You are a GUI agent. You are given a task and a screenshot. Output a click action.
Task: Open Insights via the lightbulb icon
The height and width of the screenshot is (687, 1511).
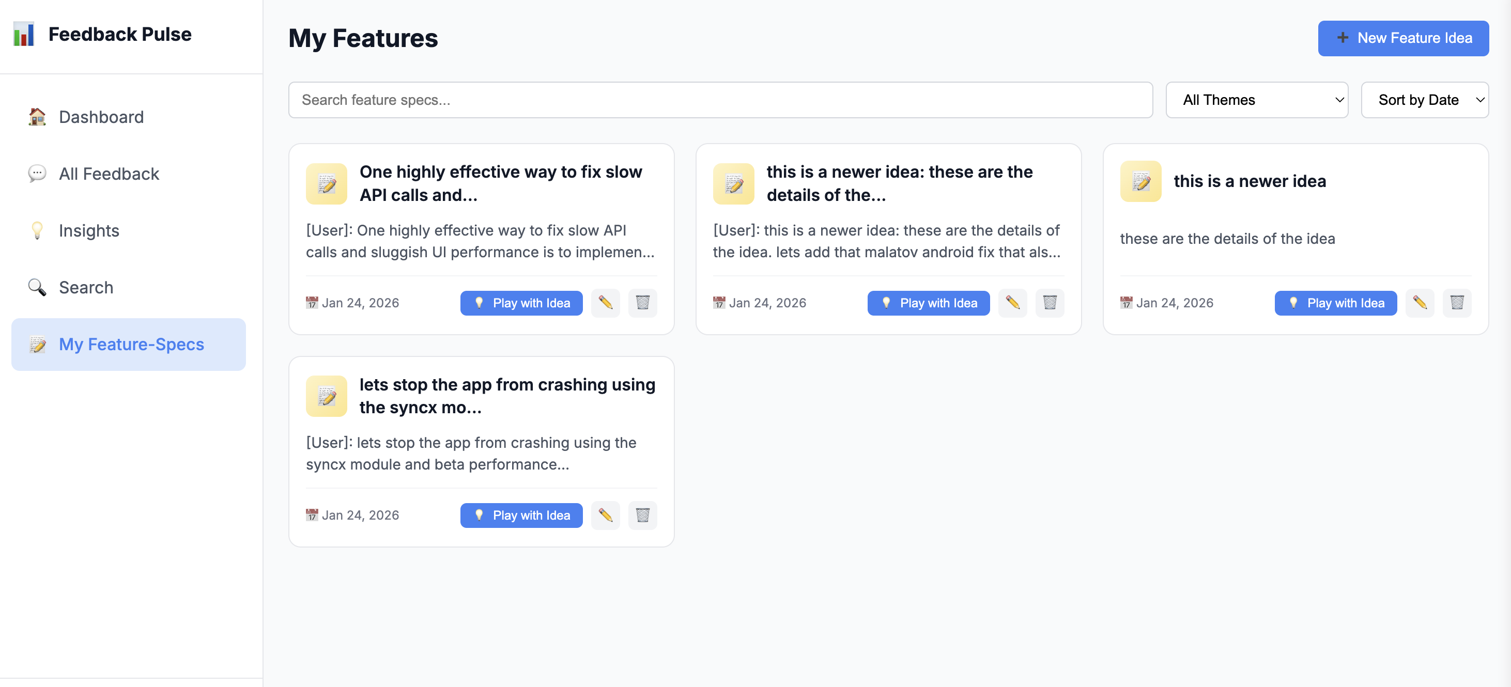click(37, 230)
